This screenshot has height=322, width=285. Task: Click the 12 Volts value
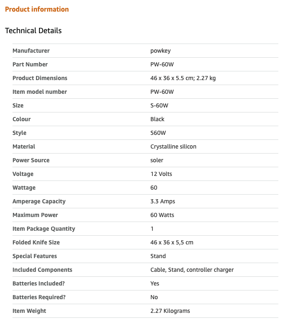click(x=161, y=174)
